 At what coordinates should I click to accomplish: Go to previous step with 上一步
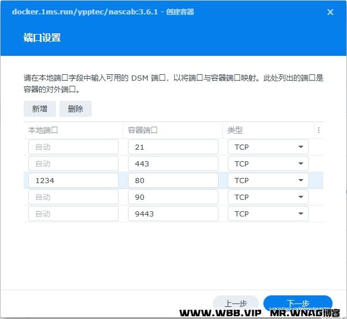click(236, 303)
